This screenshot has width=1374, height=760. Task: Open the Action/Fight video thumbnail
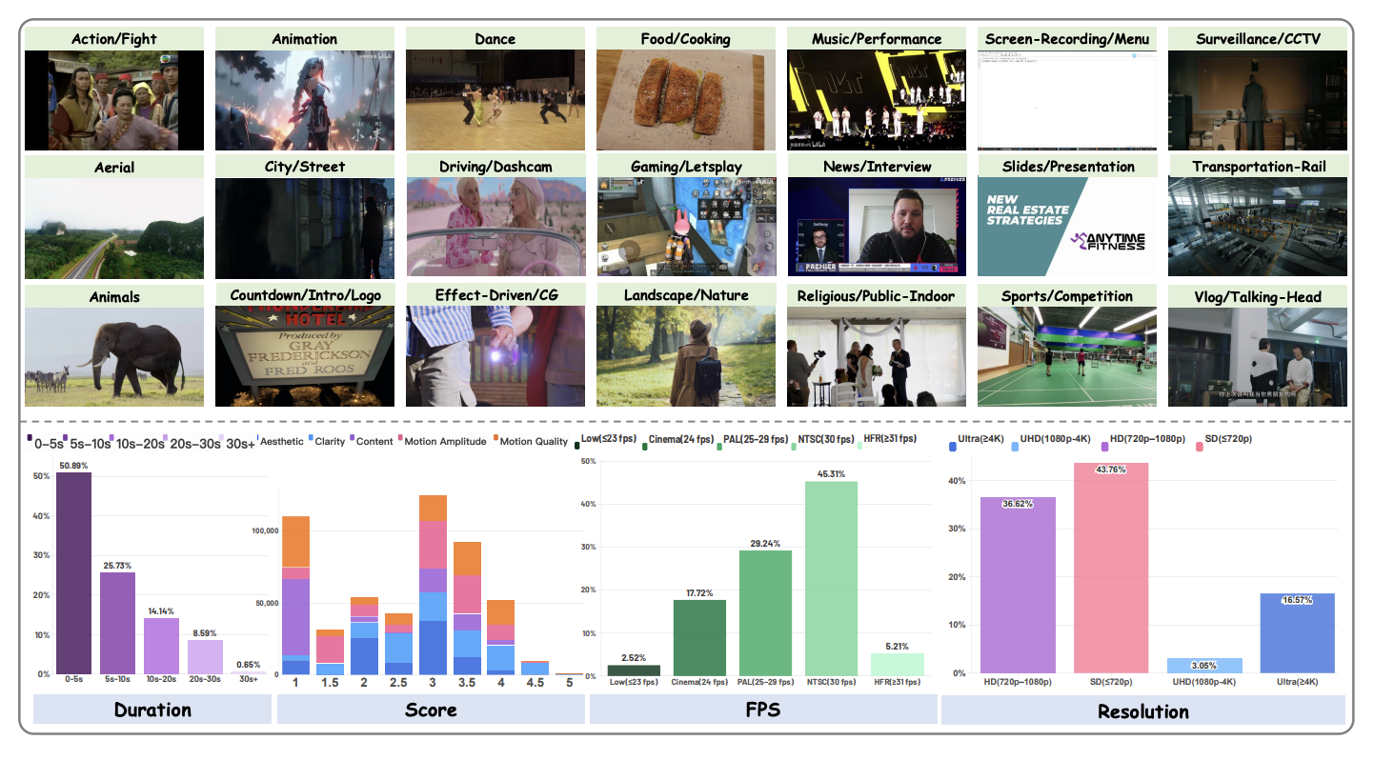pyautogui.click(x=113, y=100)
